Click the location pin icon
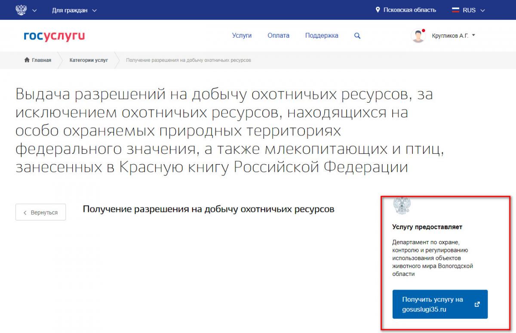Image resolution: width=516 pixels, height=333 pixels. coord(378,10)
